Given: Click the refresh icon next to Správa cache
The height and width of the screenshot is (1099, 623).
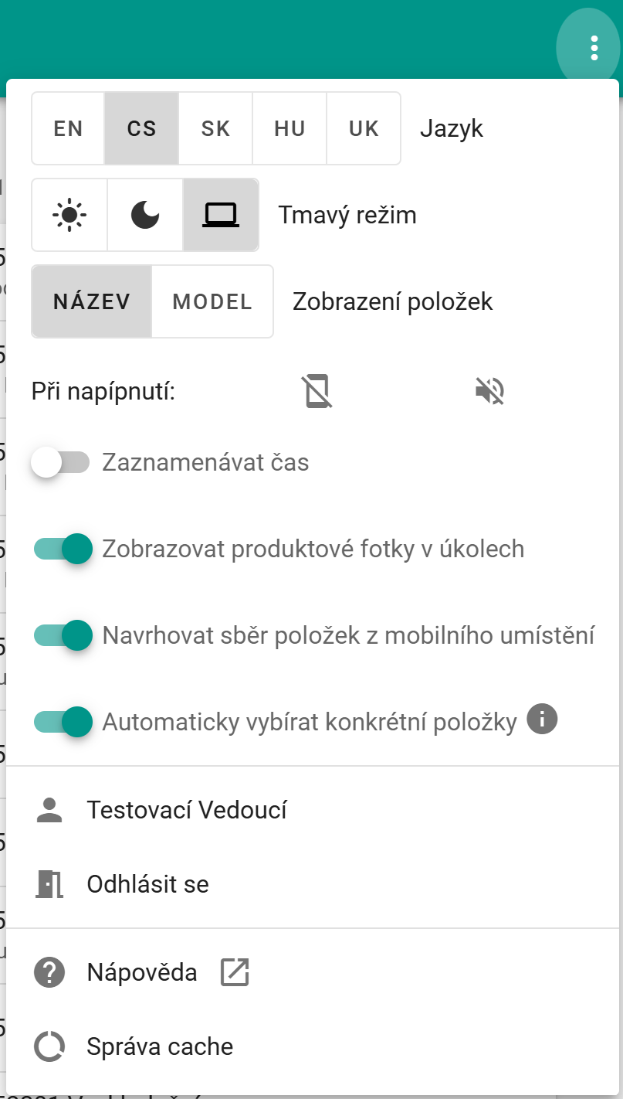Looking at the screenshot, I should 49,1046.
